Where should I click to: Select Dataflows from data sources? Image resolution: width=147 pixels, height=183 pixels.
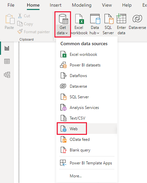coord(87,76)
